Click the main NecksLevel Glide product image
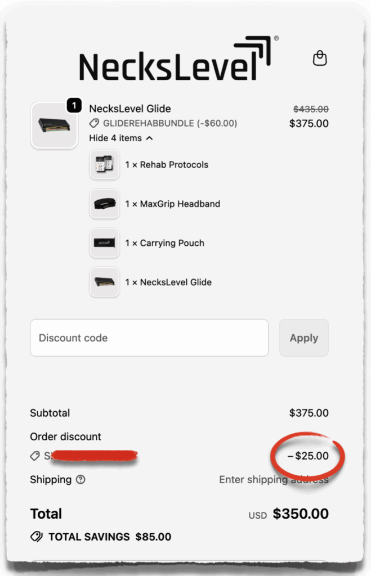The height and width of the screenshot is (576, 371). click(x=54, y=125)
